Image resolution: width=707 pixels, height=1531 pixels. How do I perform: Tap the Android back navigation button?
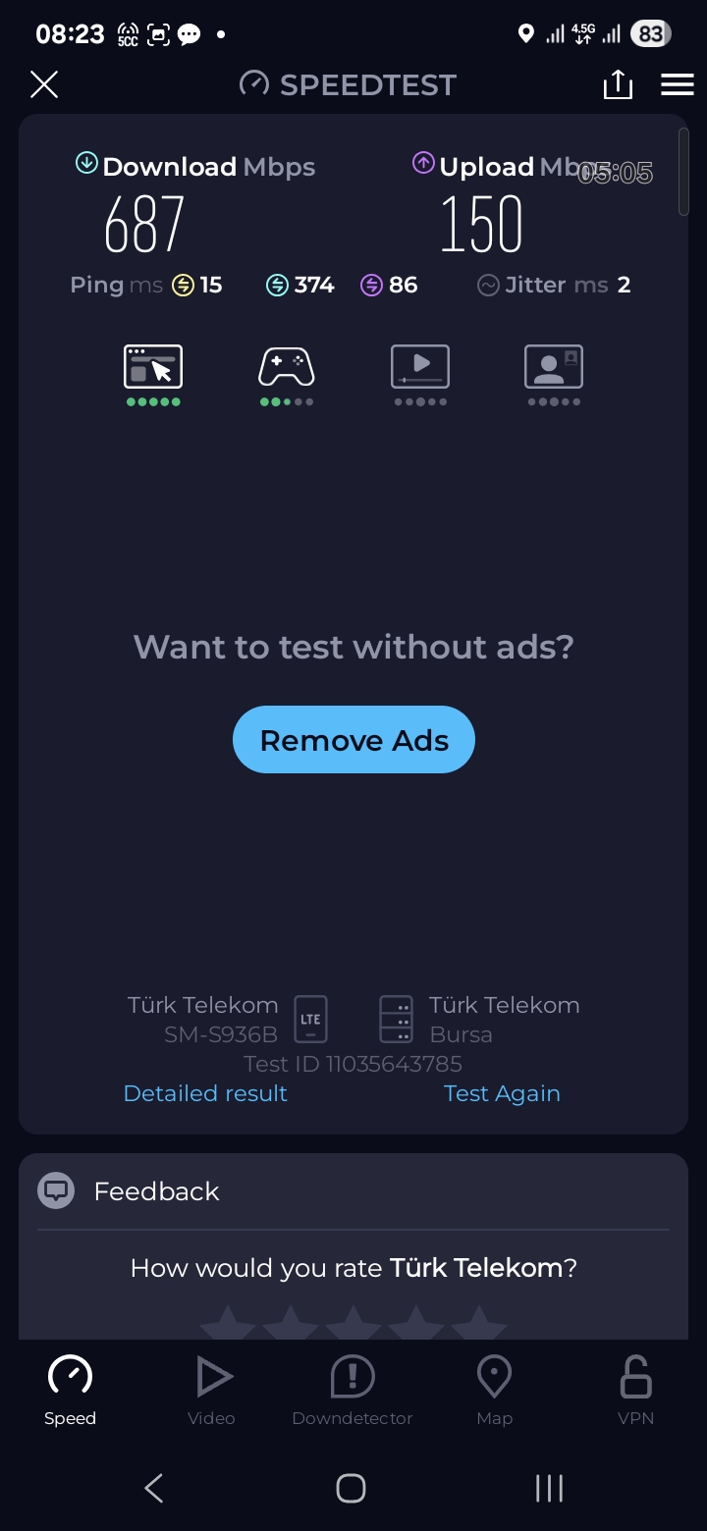[x=154, y=1488]
